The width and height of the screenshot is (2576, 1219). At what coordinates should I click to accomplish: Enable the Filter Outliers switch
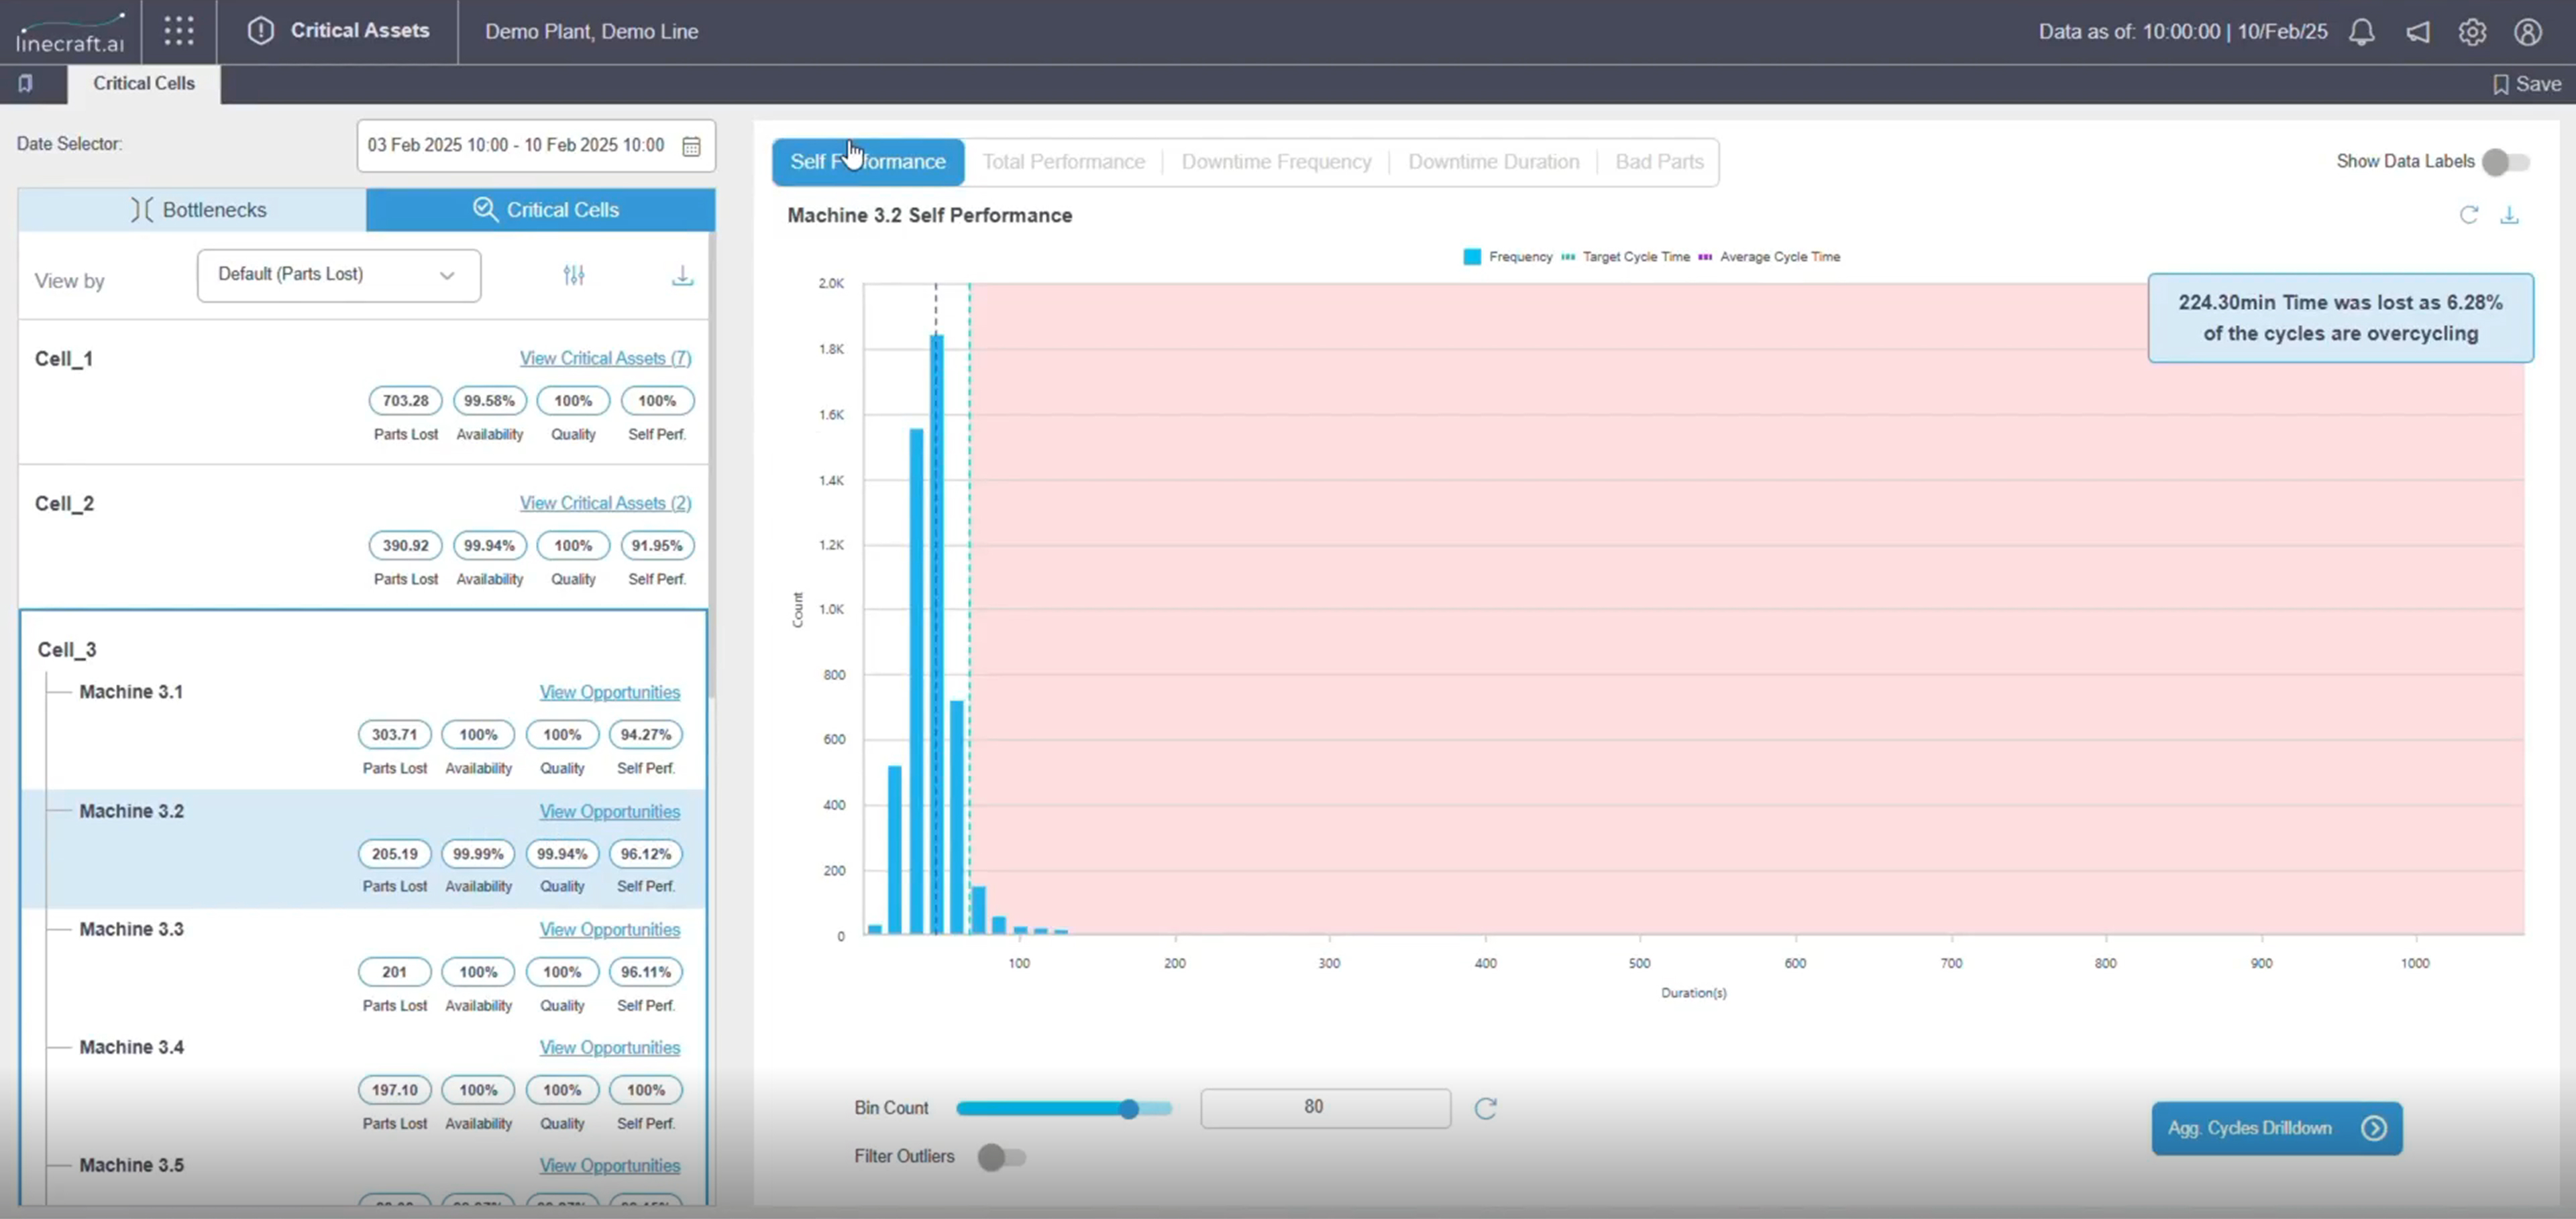[1001, 1157]
